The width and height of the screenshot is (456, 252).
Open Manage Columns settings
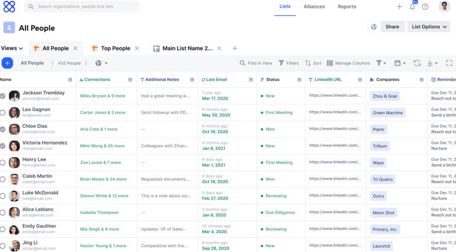pyautogui.click(x=348, y=63)
